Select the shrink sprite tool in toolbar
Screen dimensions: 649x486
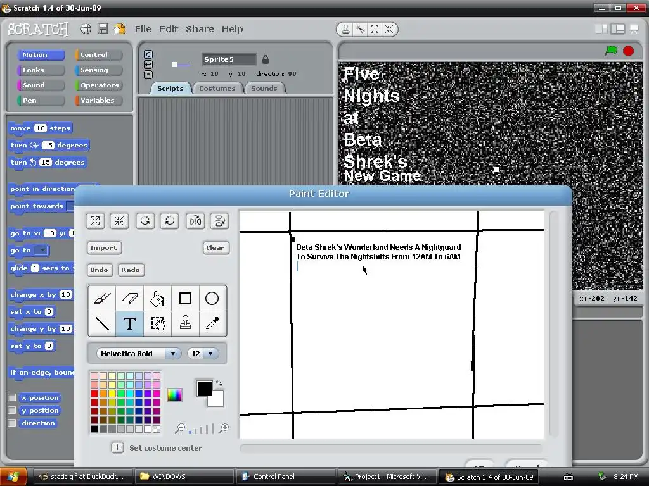[x=389, y=29]
